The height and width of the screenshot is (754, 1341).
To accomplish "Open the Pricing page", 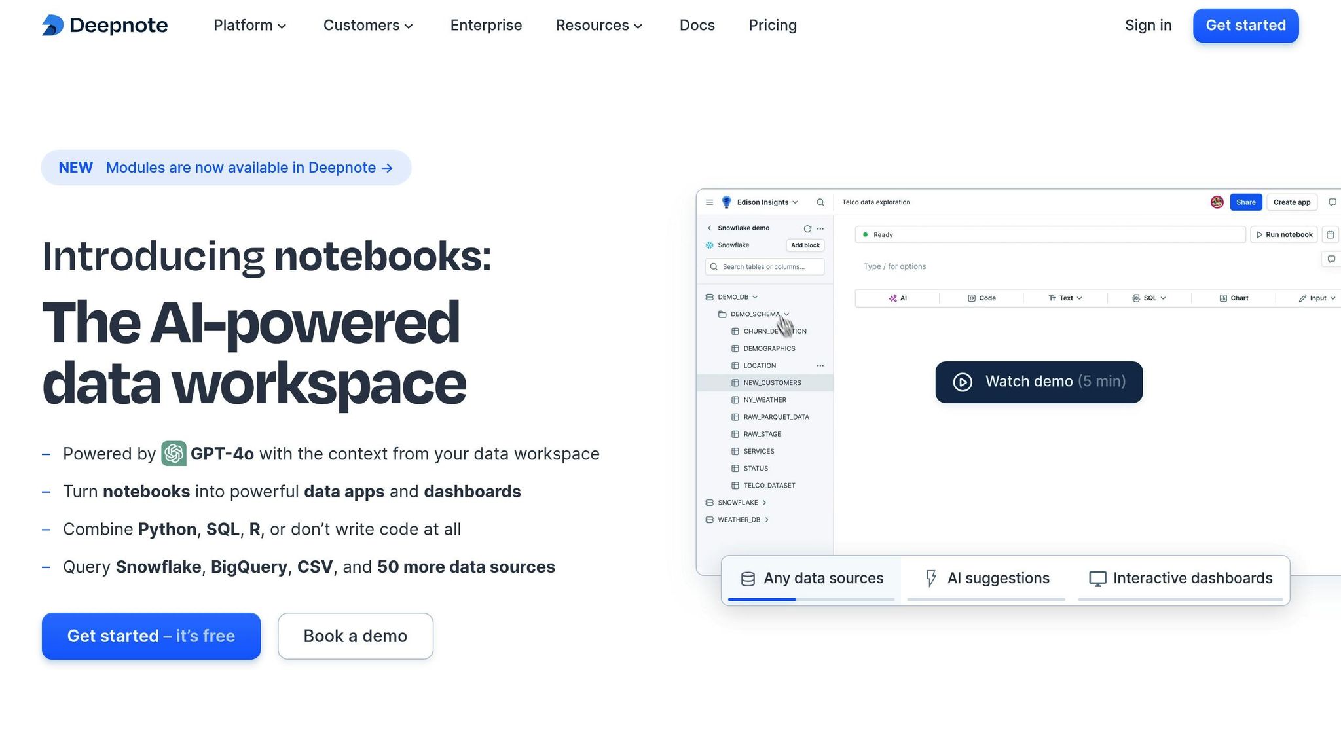I will click(x=773, y=26).
